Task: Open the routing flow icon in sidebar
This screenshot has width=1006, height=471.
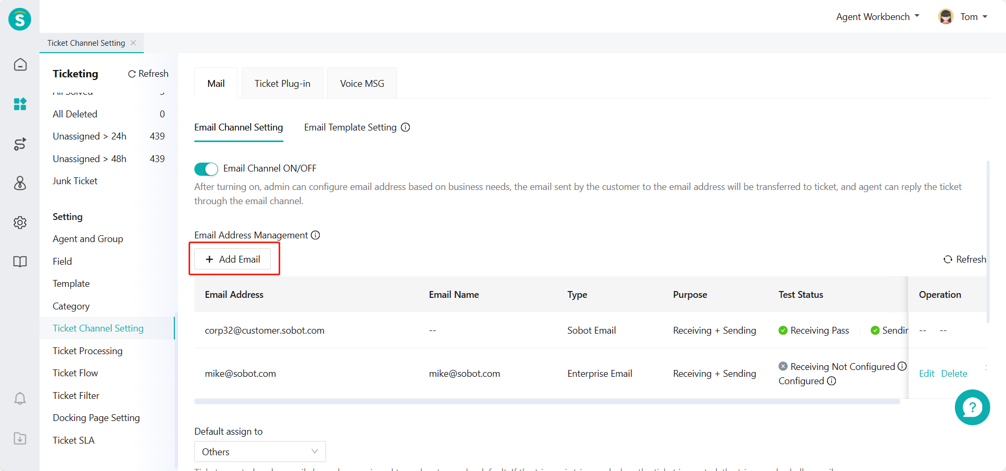Action: tap(20, 144)
